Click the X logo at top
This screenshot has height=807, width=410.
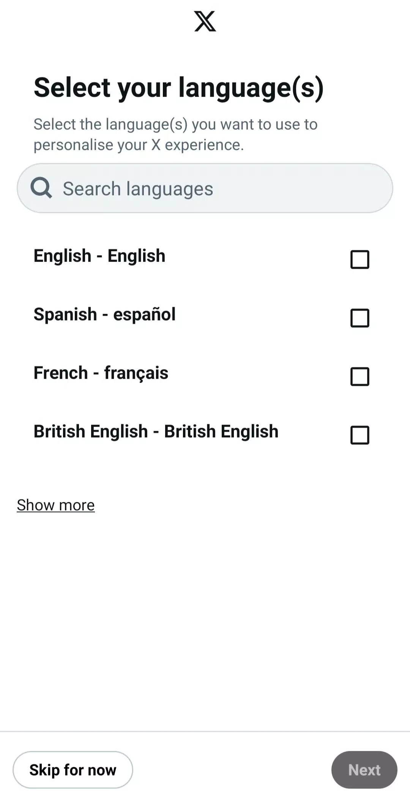pos(205,21)
